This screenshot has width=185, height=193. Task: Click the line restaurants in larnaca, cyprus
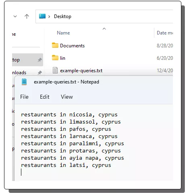[69, 136]
